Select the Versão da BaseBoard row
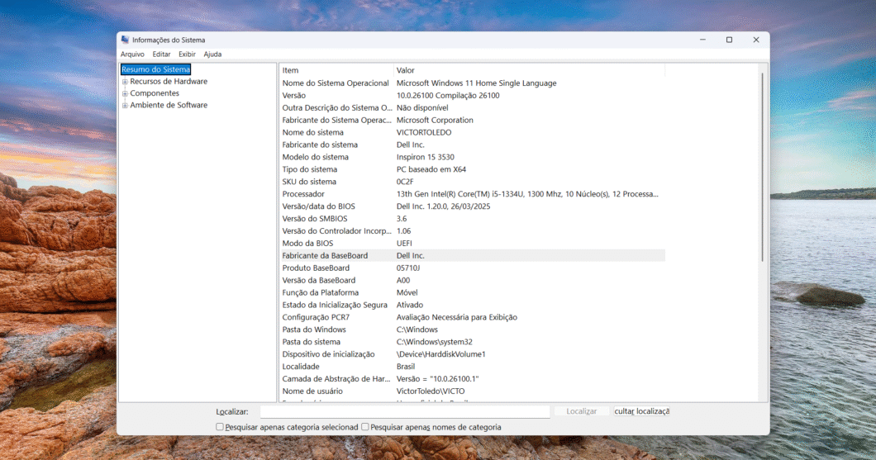The height and width of the screenshot is (460, 876). [472, 280]
